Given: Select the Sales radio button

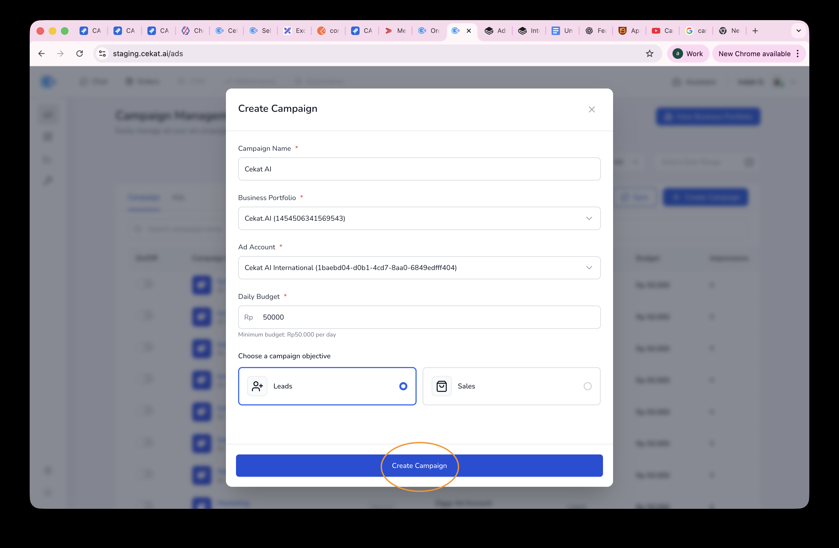Looking at the screenshot, I should point(587,386).
